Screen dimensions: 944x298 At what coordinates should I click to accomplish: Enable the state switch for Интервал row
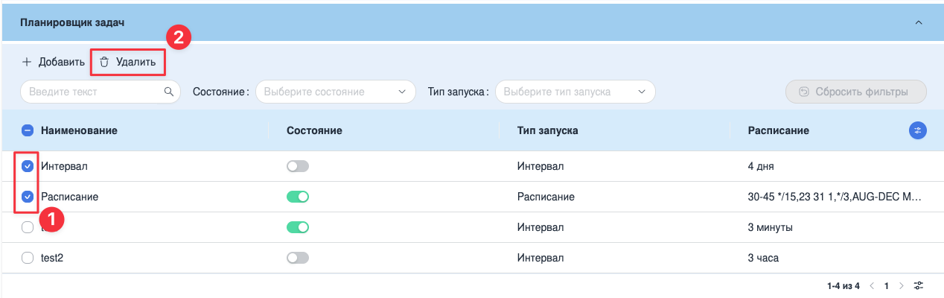click(298, 166)
